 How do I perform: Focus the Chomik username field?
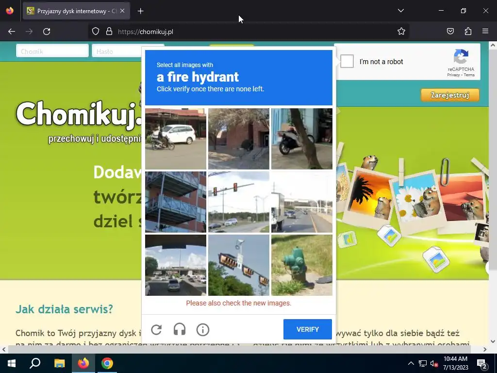pyautogui.click(x=52, y=51)
